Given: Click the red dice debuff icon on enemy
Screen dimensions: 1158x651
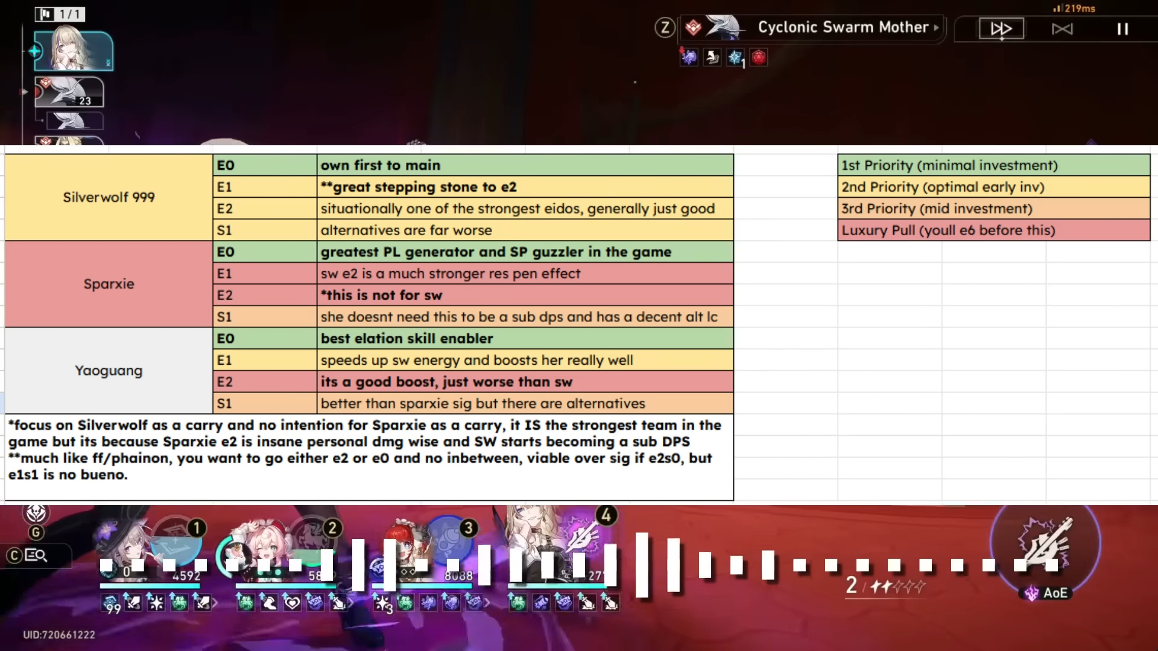Looking at the screenshot, I should [x=759, y=57].
